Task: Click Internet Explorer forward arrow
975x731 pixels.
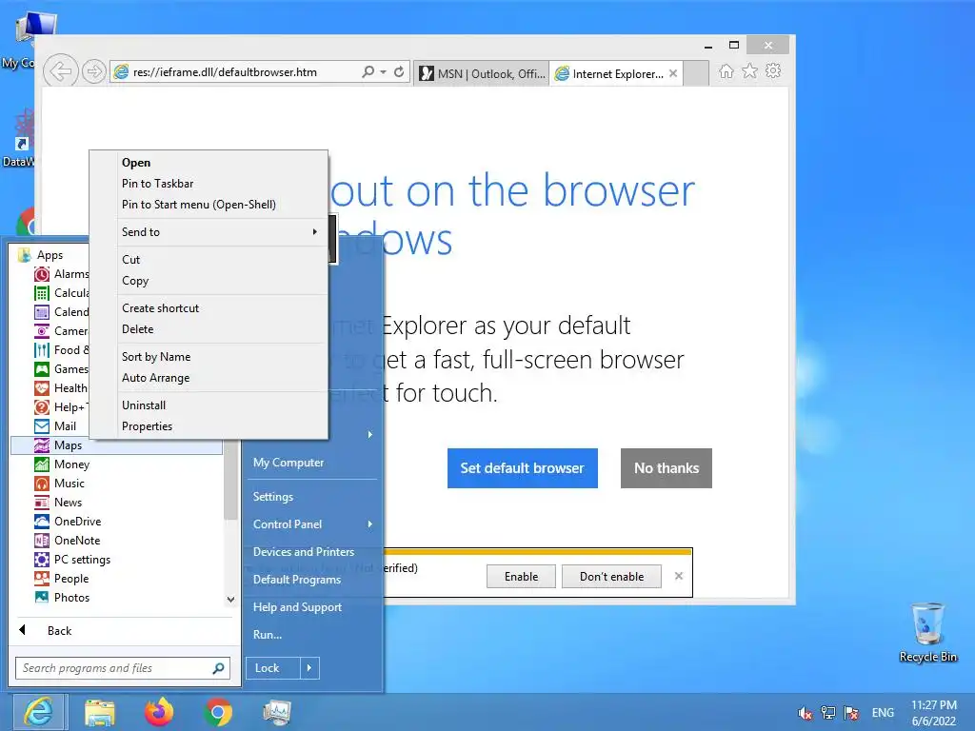Action: pyautogui.click(x=93, y=71)
